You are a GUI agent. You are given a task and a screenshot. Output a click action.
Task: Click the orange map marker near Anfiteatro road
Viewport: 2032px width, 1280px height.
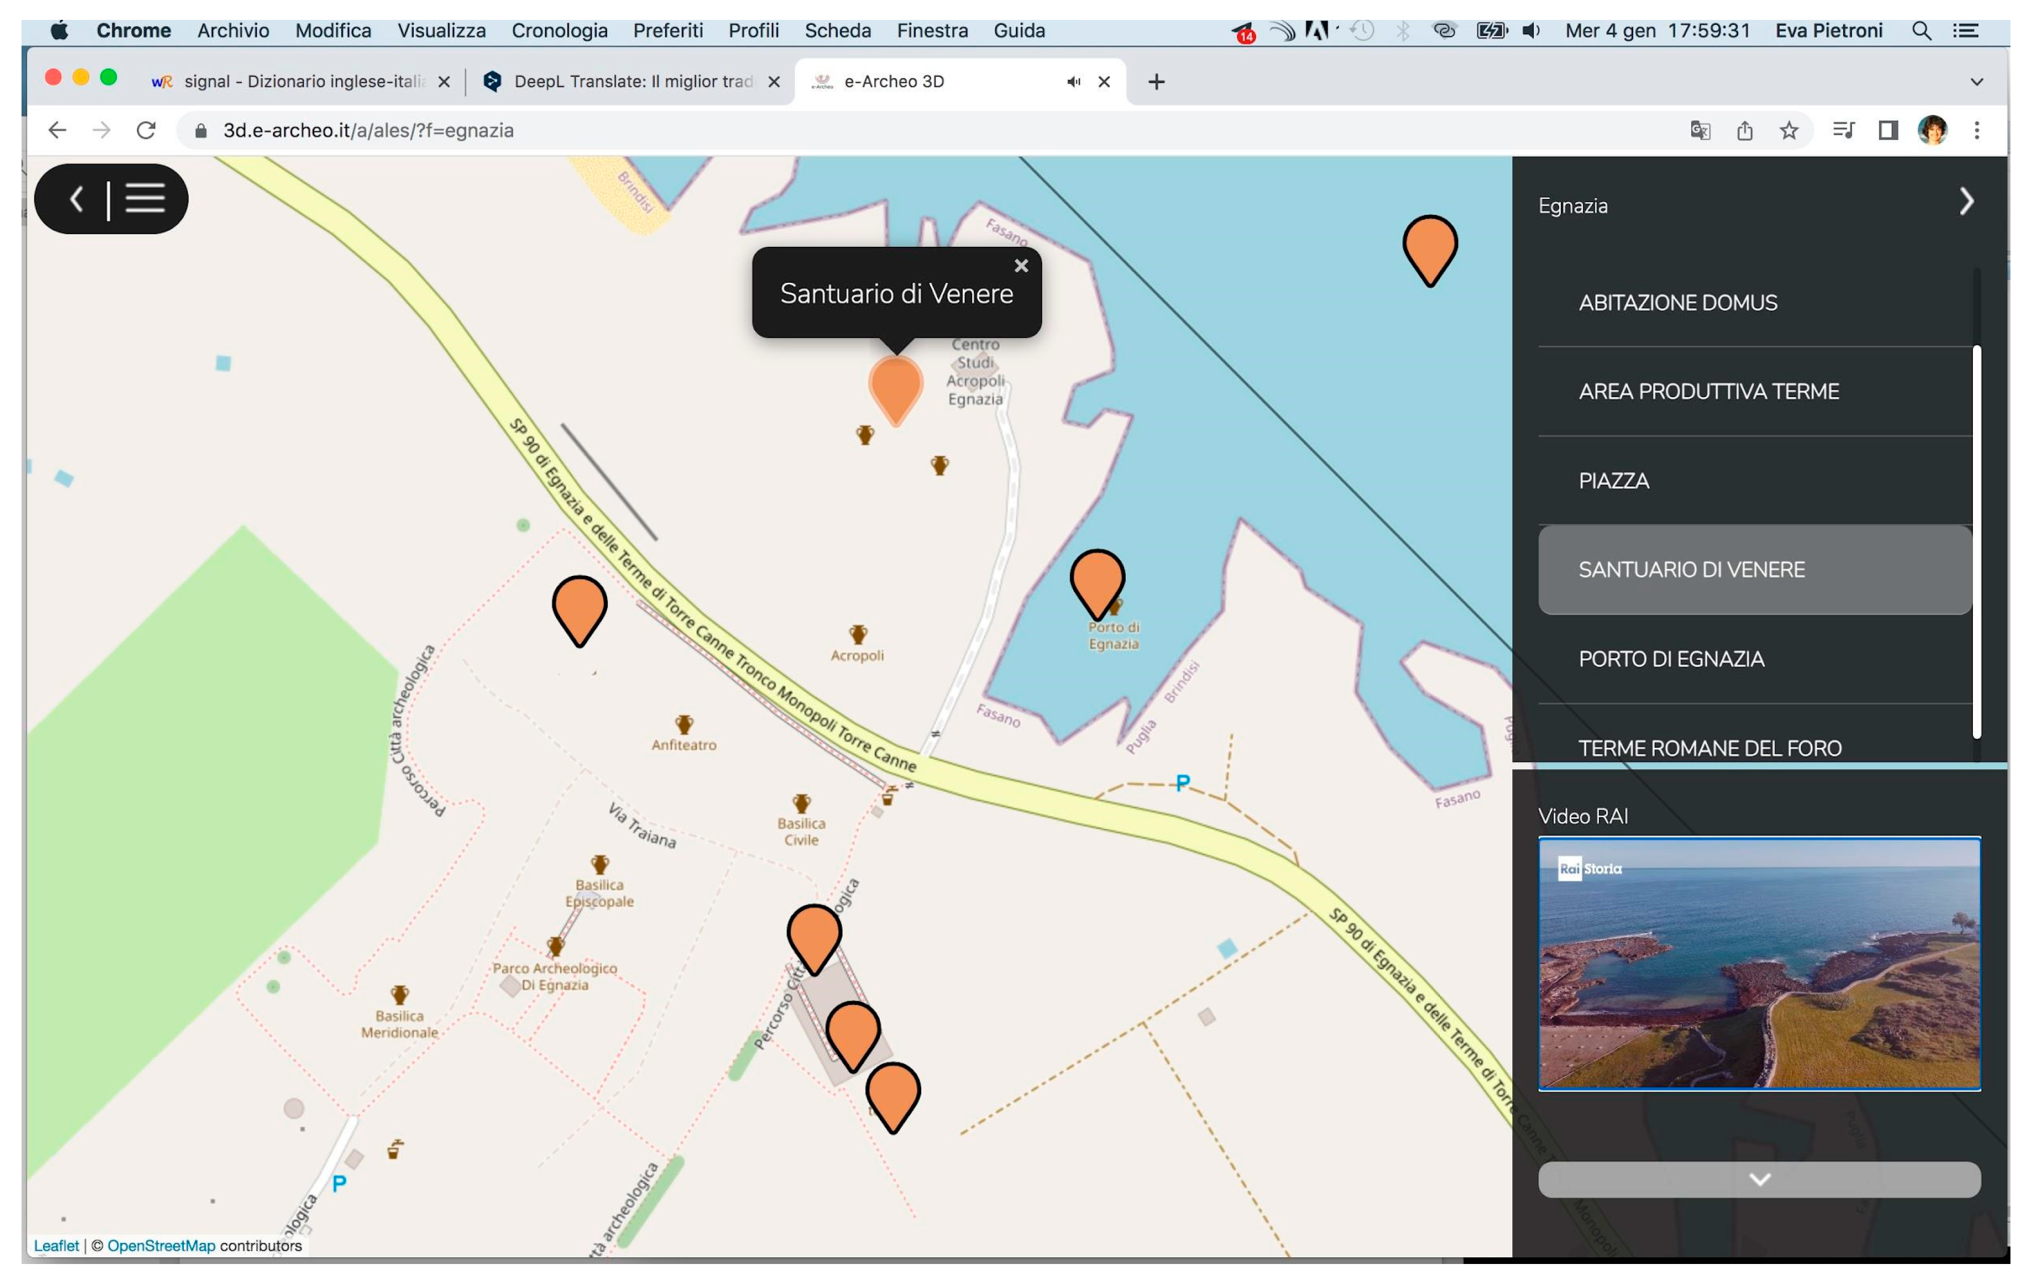579,605
